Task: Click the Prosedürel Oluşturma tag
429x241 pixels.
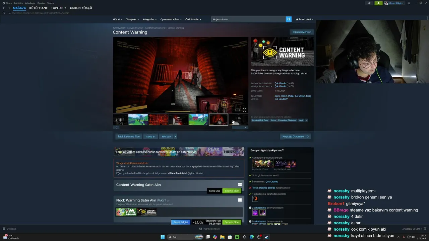Action: tap(288, 120)
